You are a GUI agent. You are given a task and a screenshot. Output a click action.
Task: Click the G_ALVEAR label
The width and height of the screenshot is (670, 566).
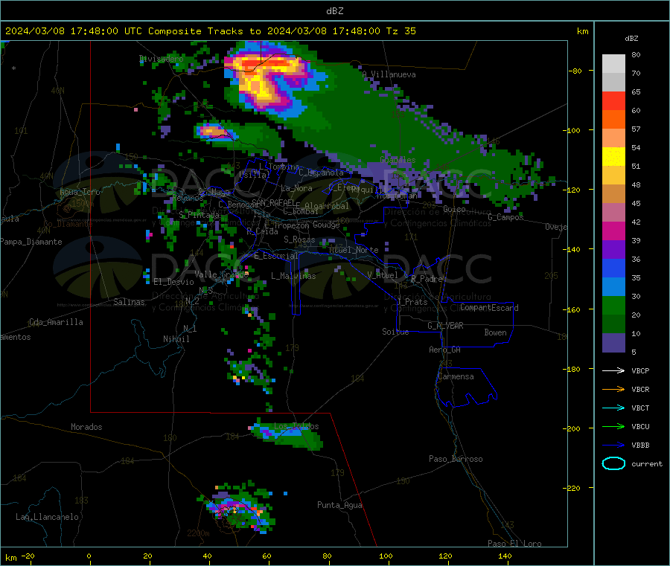445,326
